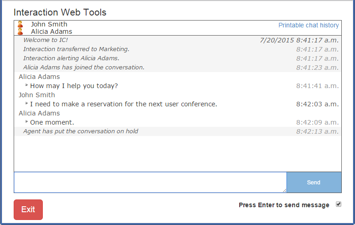Disable the Press Enter to send message checkbox
Viewport: 355px width, 225px height.
click(x=338, y=204)
